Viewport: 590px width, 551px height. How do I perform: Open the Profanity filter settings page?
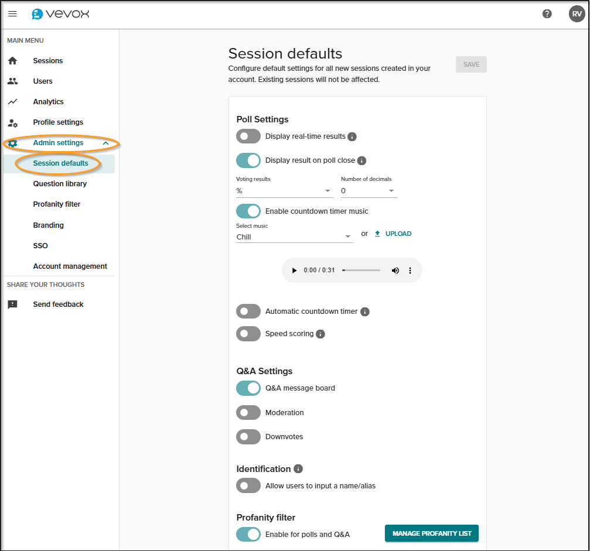[x=56, y=204]
